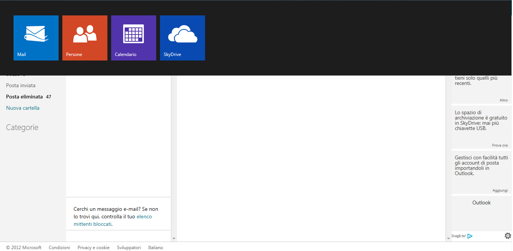Viewport: 513px width, 251px height.
Task: Create a folder with Nuova cartella
Action: (23, 108)
